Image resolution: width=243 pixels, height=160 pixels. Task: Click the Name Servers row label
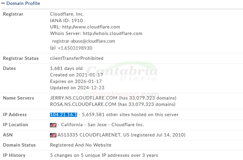click(x=19, y=98)
